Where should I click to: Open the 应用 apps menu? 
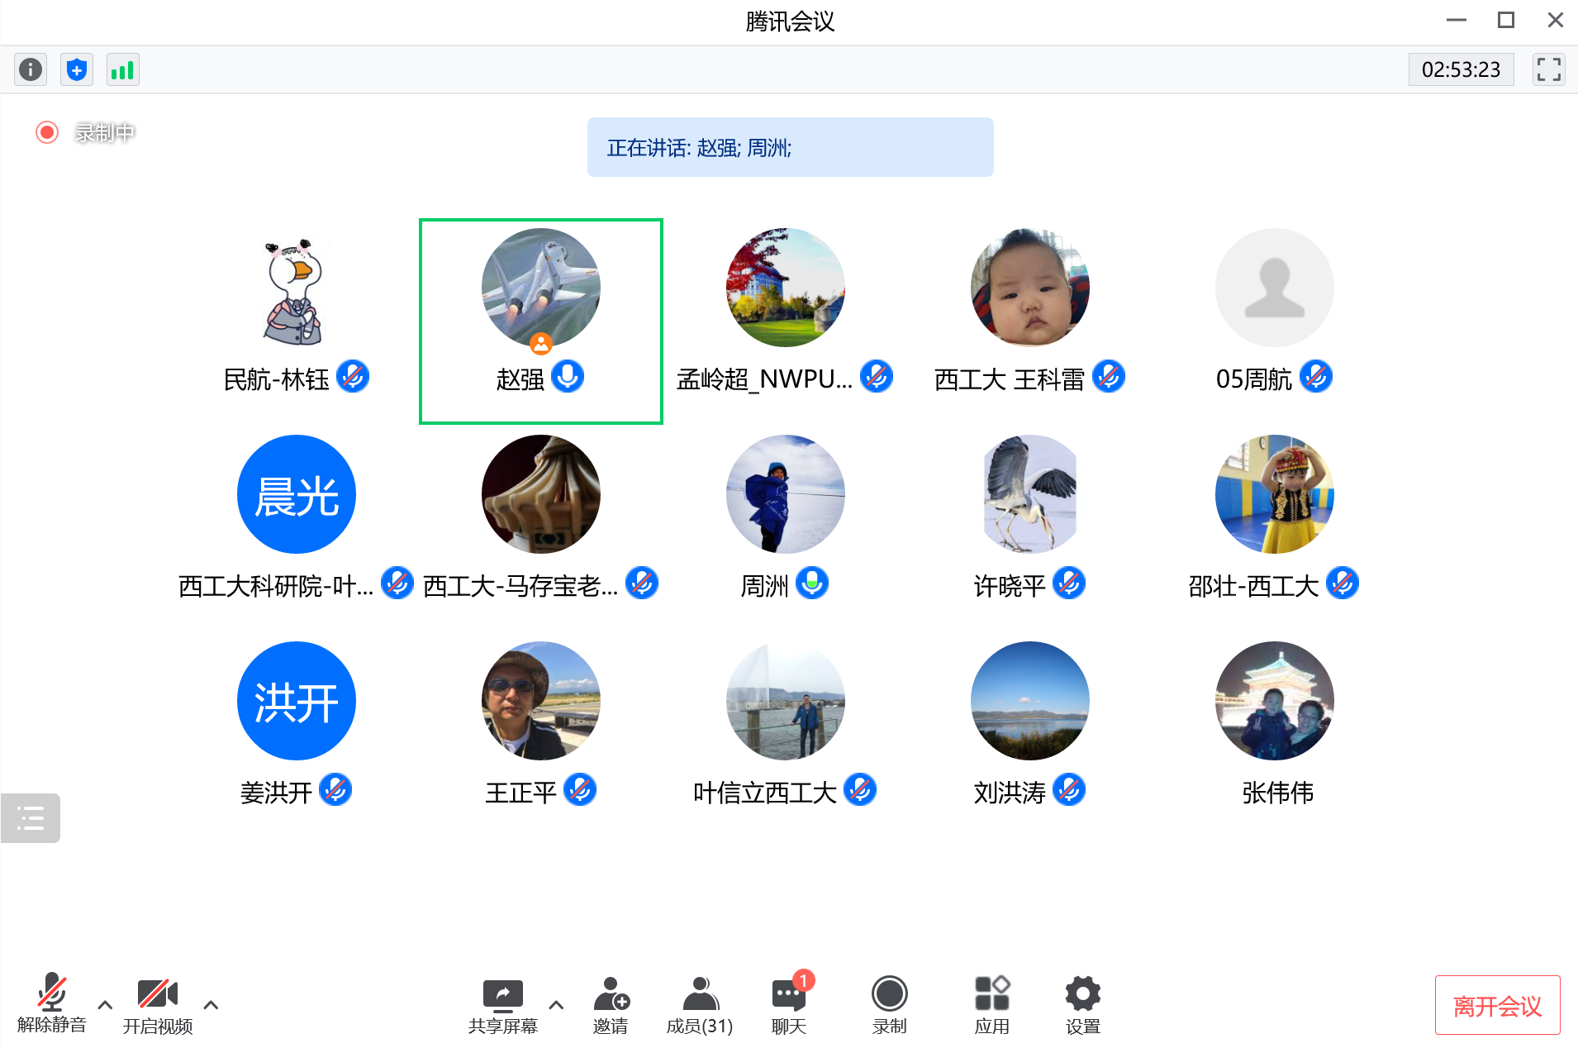991,1005
